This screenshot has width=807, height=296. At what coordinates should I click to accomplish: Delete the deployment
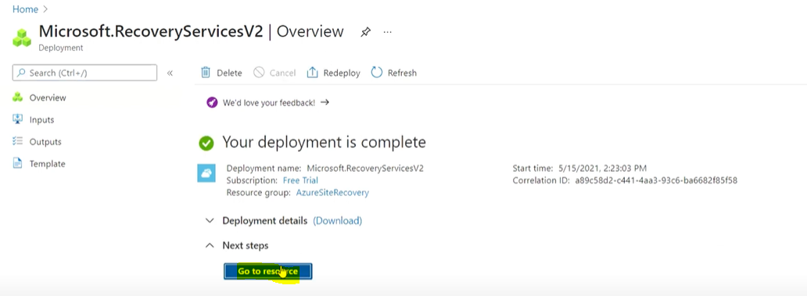click(221, 73)
